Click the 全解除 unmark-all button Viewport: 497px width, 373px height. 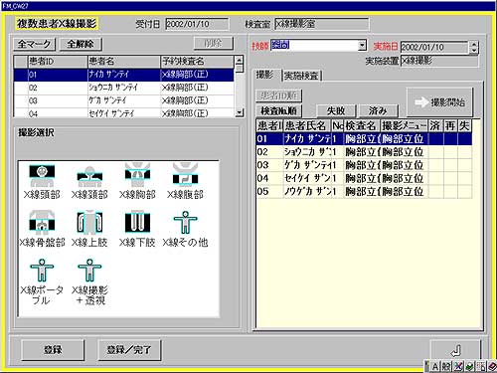(81, 44)
